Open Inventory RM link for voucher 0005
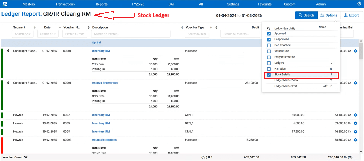 coord(101,132)
